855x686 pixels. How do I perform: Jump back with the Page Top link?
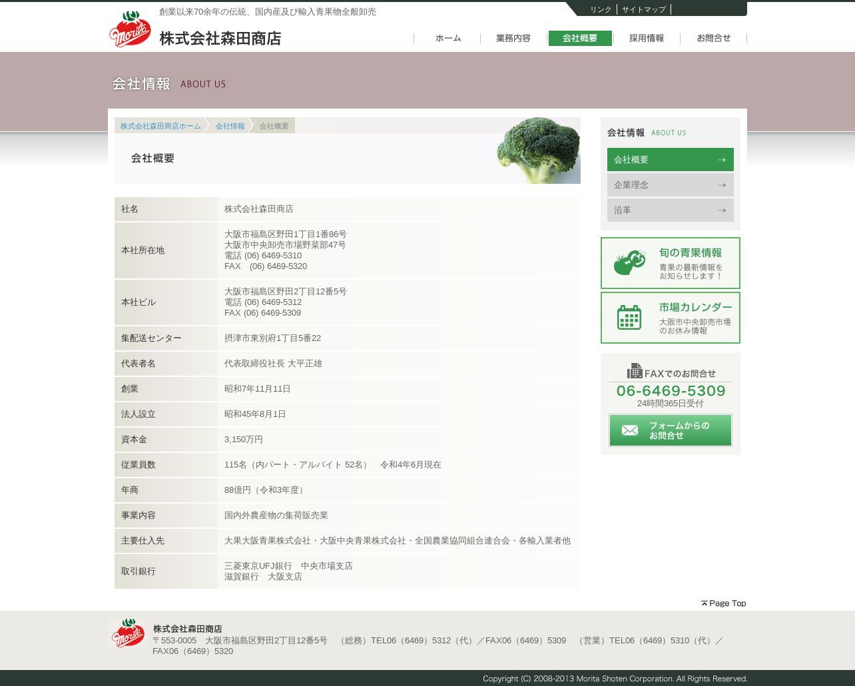point(724,603)
